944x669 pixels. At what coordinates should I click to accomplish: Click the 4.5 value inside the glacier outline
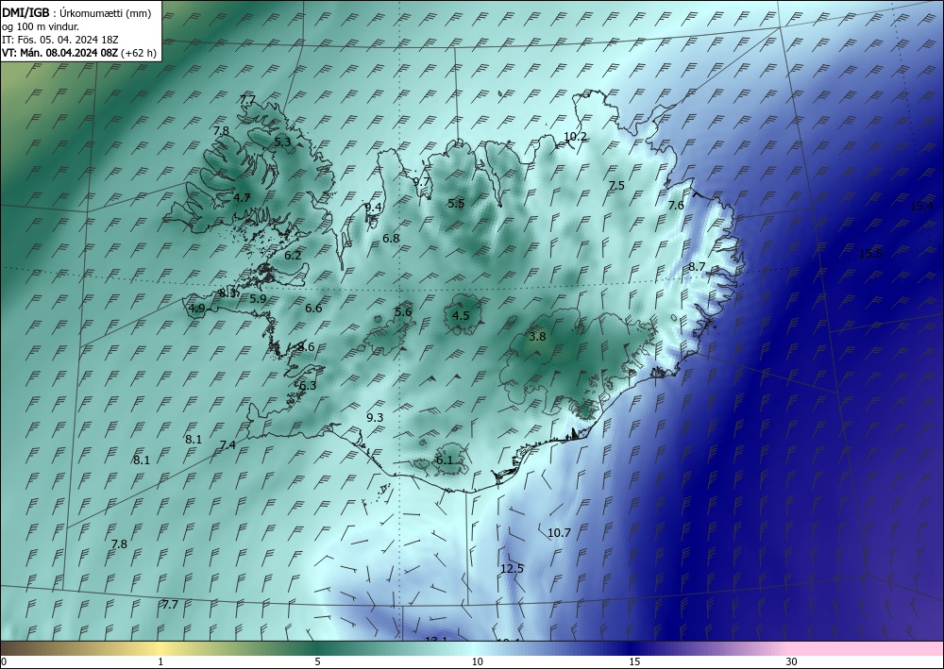461,315
